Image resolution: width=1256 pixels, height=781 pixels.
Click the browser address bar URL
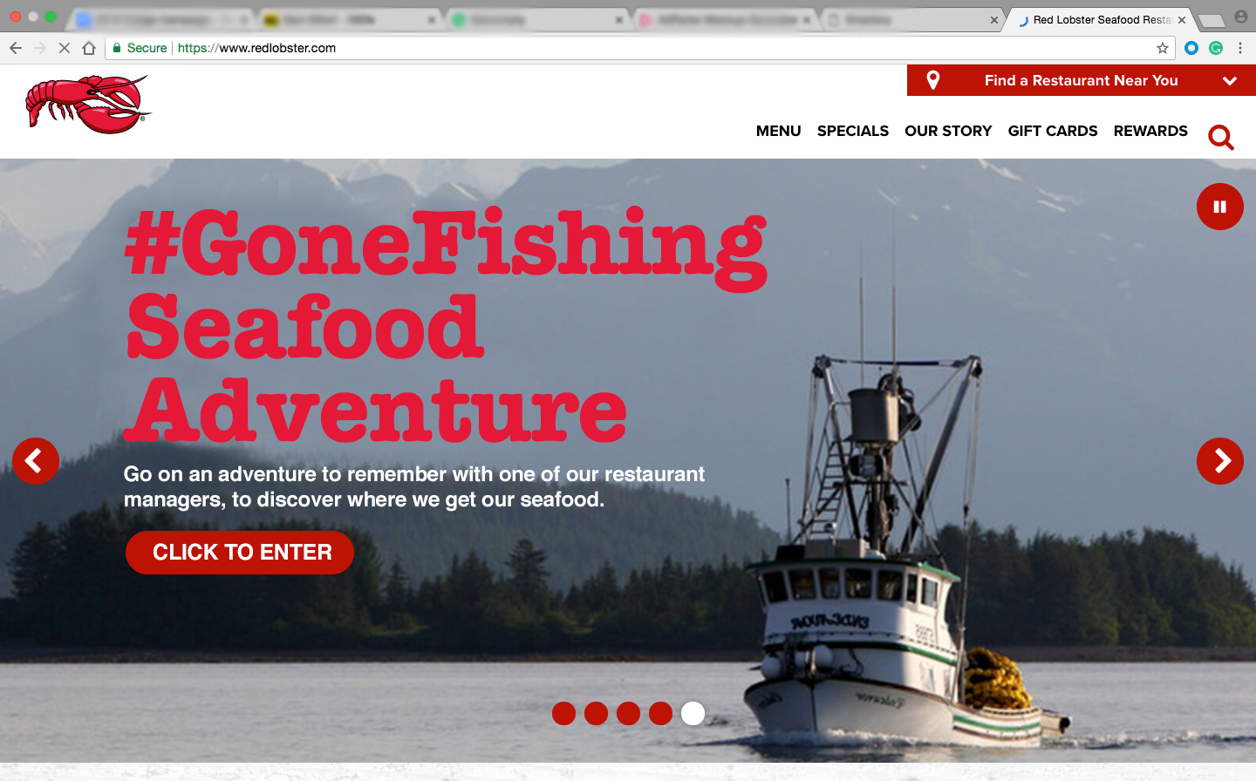[x=256, y=48]
